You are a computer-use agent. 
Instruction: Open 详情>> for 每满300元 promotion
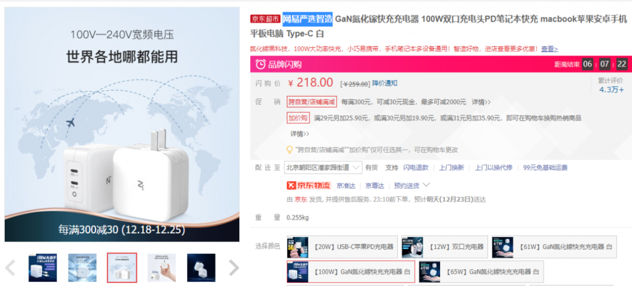[481, 102]
